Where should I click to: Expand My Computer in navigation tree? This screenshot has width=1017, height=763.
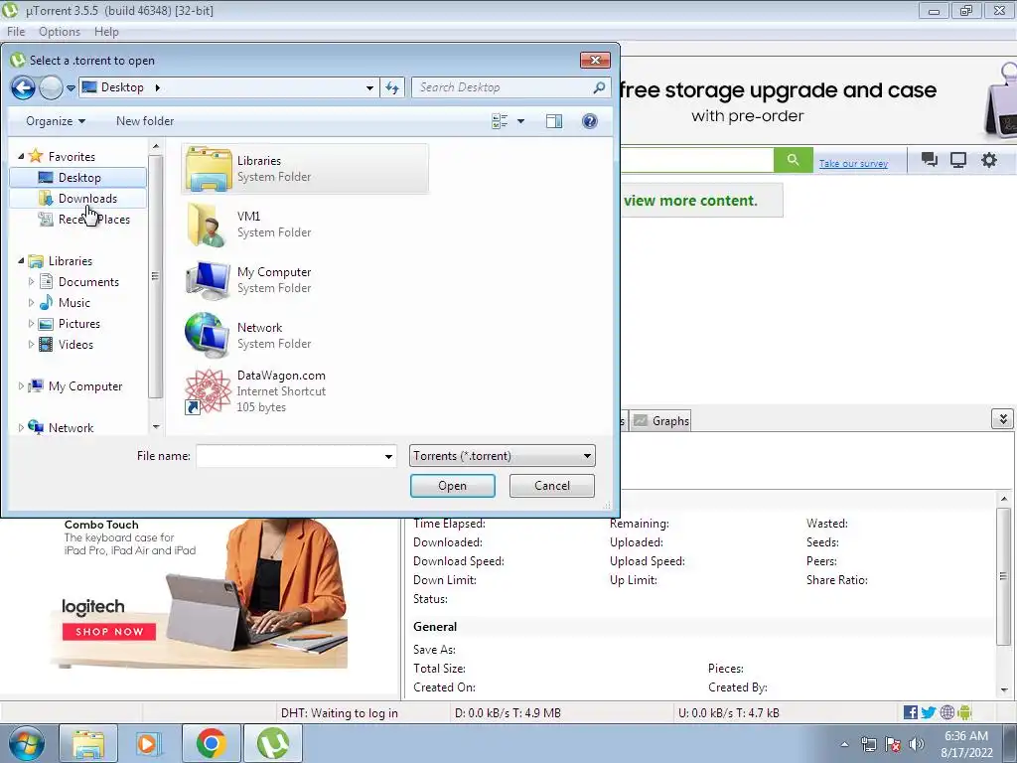21,386
